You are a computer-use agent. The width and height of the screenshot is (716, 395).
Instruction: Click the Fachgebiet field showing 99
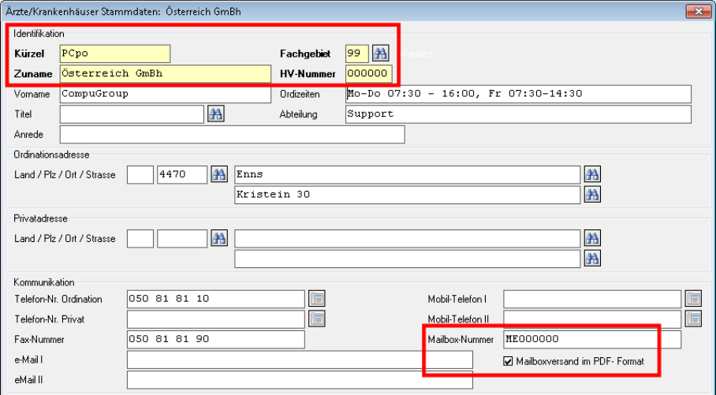pyautogui.click(x=357, y=54)
